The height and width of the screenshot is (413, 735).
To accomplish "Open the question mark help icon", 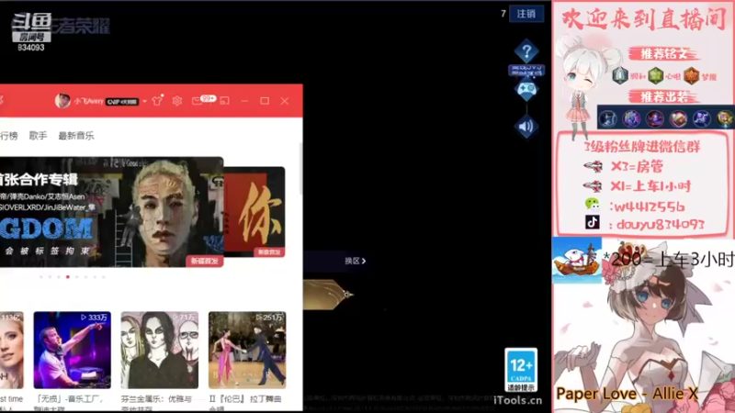I will pyautogui.click(x=526, y=51).
